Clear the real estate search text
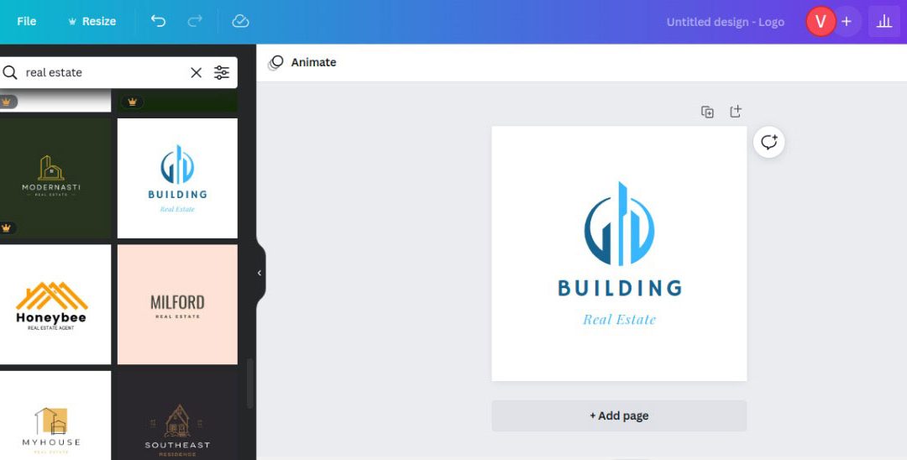This screenshot has height=460, width=907. [196, 72]
